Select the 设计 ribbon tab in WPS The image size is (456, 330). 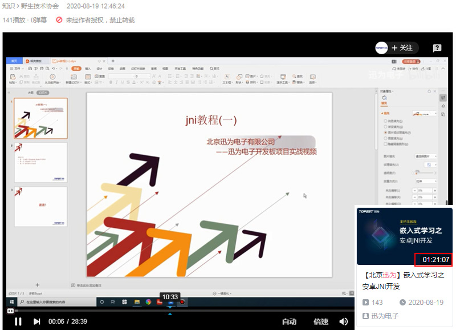click(x=99, y=69)
